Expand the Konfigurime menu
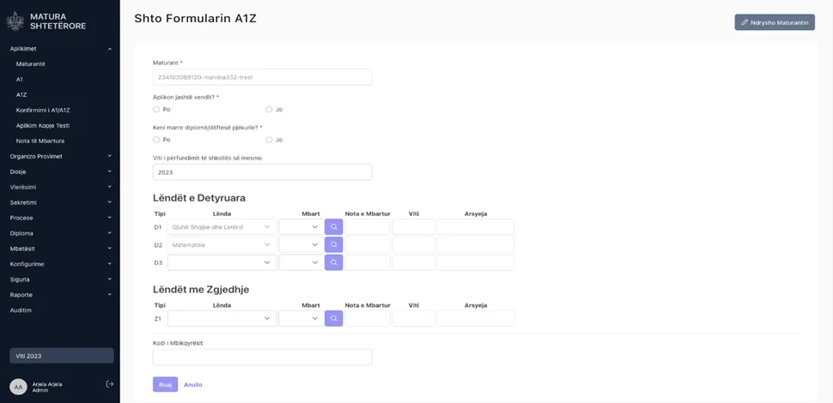This screenshot has width=833, height=403. pyautogui.click(x=60, y=264)
